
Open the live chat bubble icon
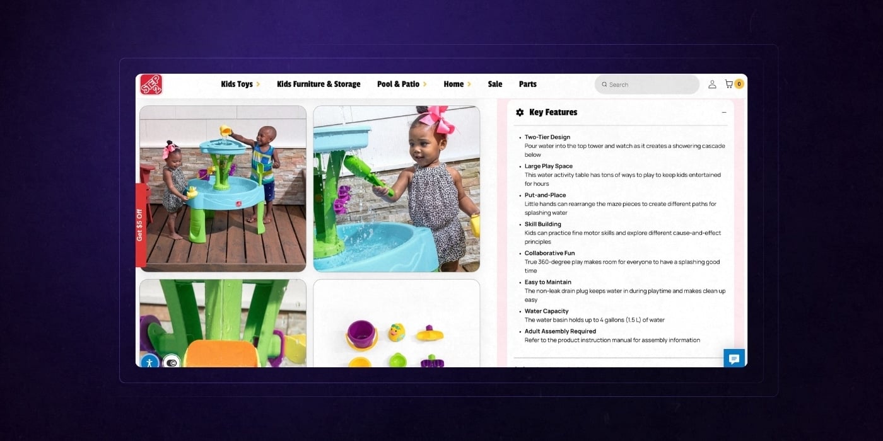point(734,358)
